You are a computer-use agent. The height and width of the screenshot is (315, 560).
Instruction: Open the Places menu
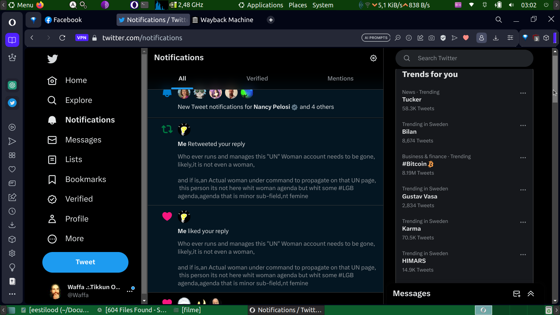tap(298, 5)
